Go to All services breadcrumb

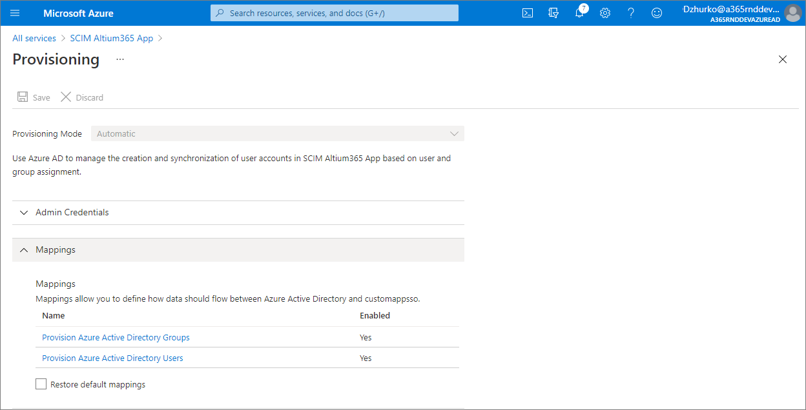(34, 38)
